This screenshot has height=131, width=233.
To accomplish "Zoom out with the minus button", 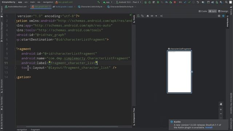I will tap(221, 114).
